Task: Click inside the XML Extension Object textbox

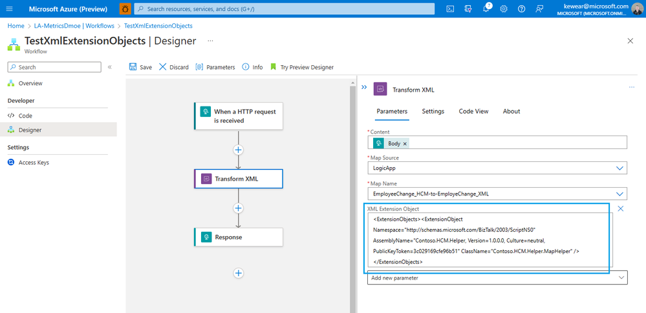Action: point(490,240)
